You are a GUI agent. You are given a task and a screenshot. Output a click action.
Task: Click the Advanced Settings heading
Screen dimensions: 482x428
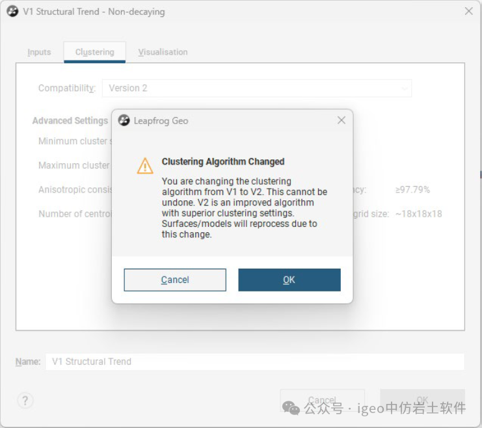tap(70, 120)
